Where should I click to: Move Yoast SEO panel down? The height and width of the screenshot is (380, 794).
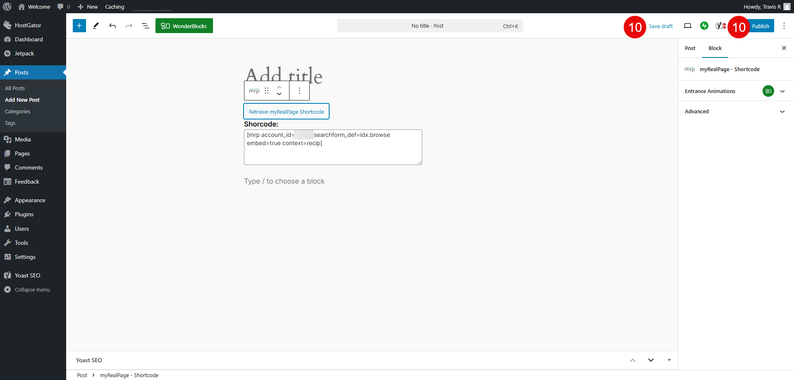coord(651,360)
